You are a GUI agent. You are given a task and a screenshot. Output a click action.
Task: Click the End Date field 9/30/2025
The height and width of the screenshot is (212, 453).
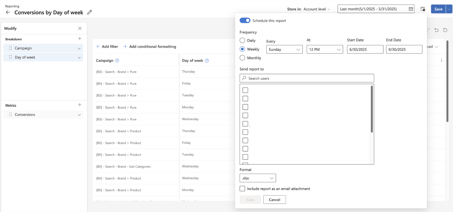[x=404, y=49]
